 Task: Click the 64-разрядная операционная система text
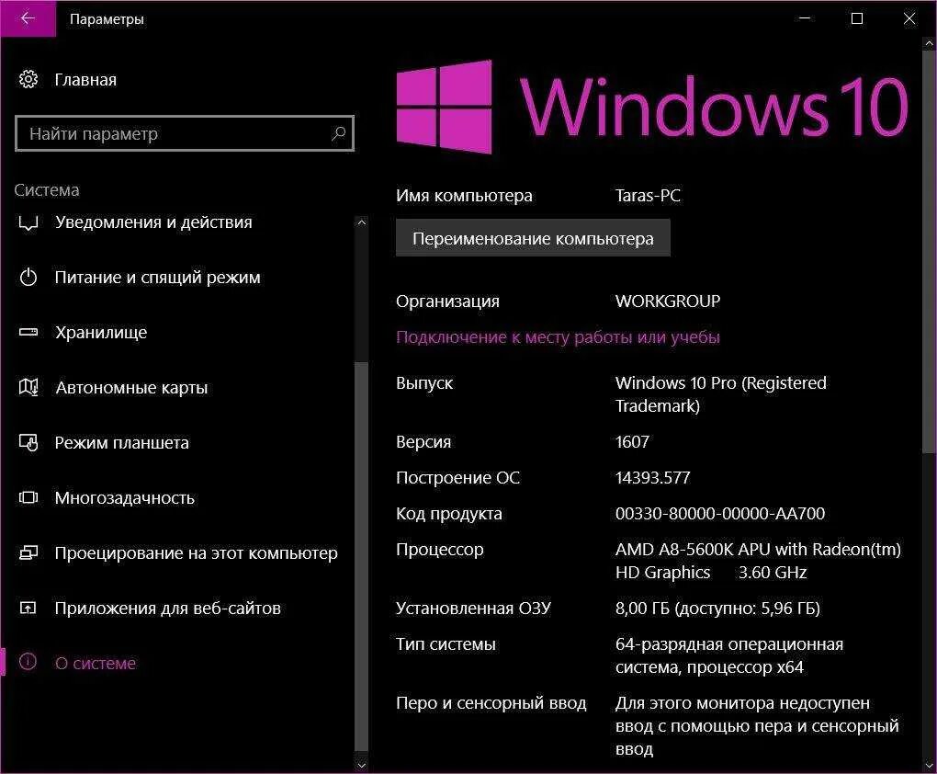(x=729, y=655)
